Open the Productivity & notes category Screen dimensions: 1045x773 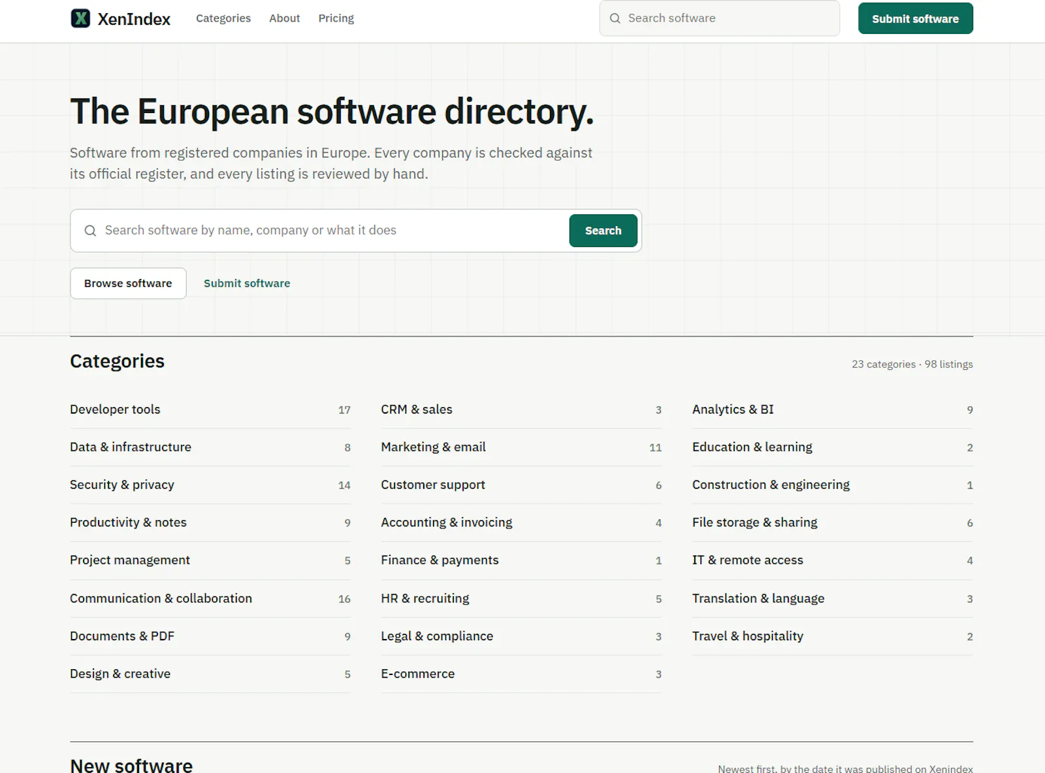point(210,523)
